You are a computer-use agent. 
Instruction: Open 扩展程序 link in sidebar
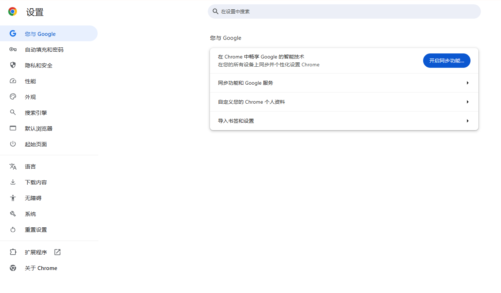point(49,252)
